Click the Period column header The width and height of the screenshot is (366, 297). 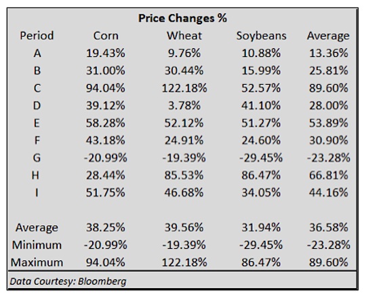tap(37, 36)
